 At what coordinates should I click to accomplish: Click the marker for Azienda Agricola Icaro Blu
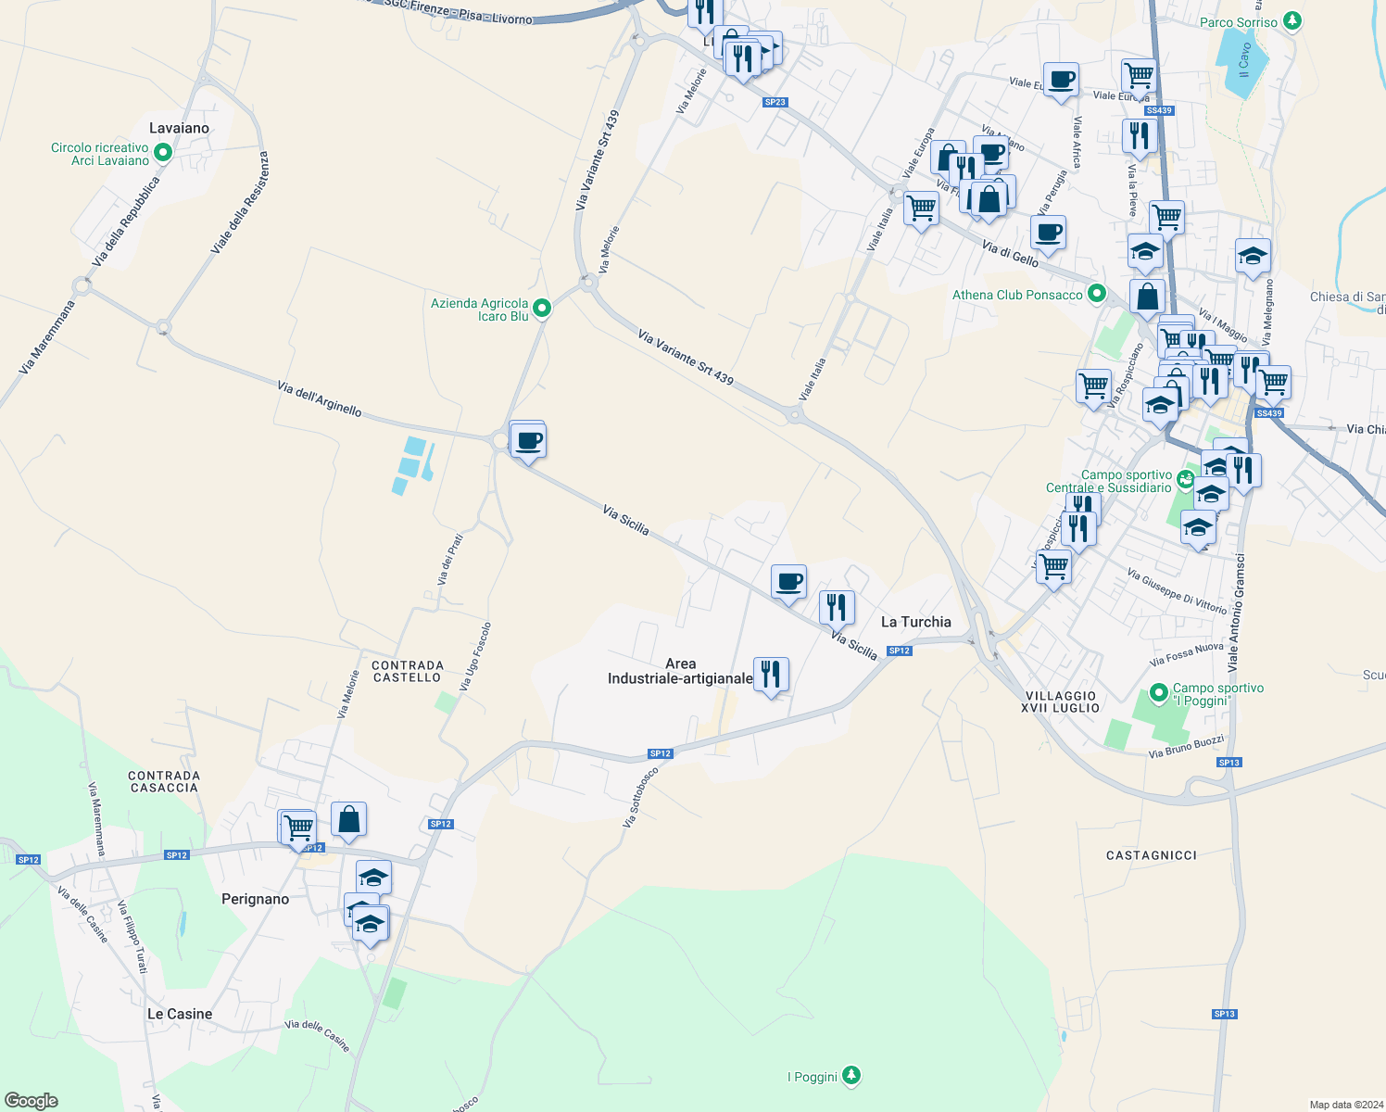(x=542, y=307)
